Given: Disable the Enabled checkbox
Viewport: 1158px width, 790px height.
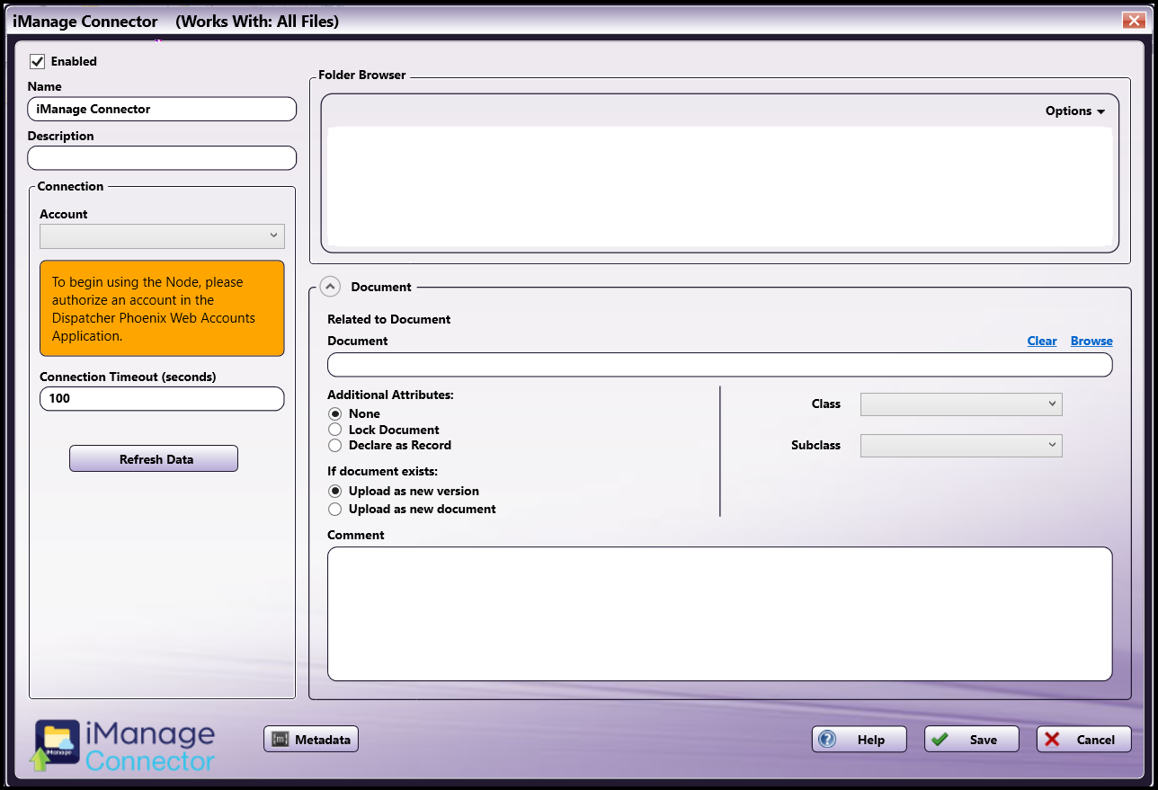Looking at the screenshot, I should pyautogui.click(x=37, y=61).
